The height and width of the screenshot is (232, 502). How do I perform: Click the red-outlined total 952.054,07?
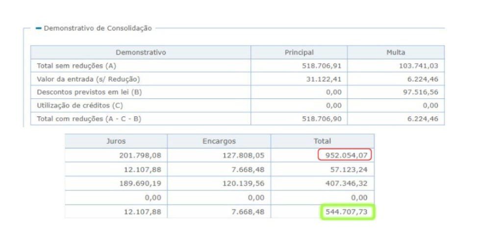tap(345, 155)
